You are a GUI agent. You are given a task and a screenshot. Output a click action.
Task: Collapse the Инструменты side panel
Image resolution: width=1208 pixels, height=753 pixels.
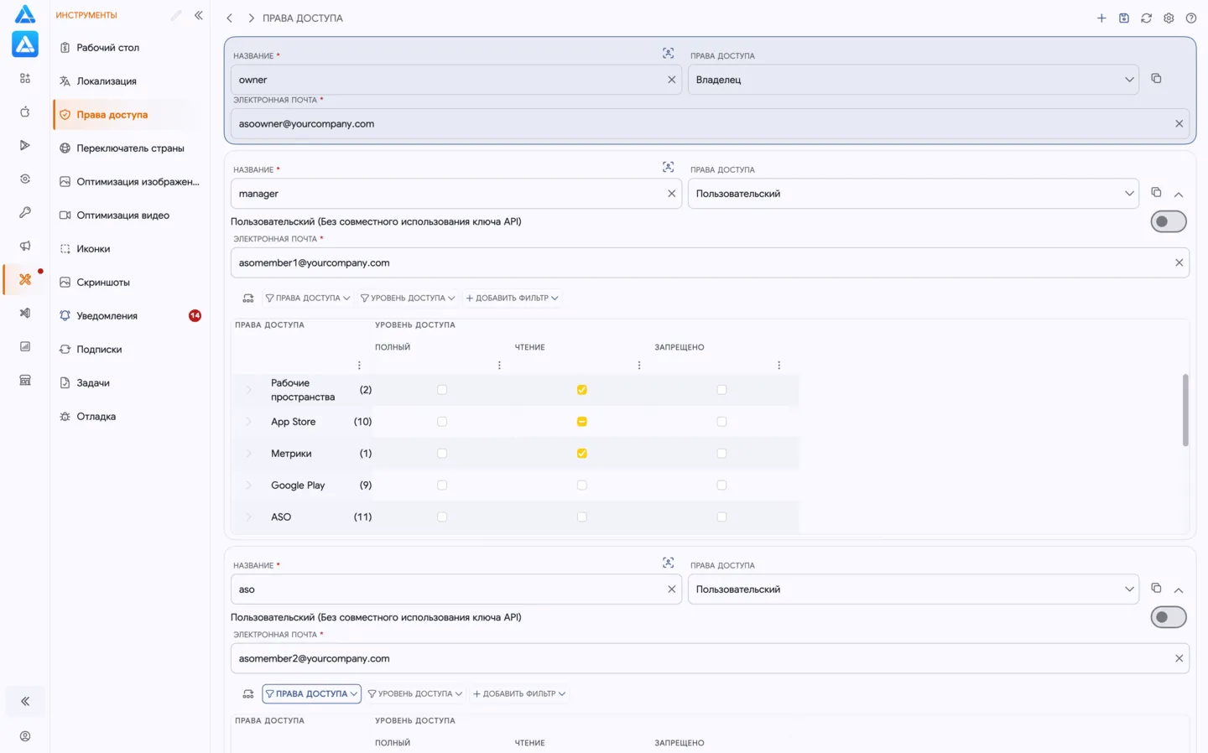199,15
